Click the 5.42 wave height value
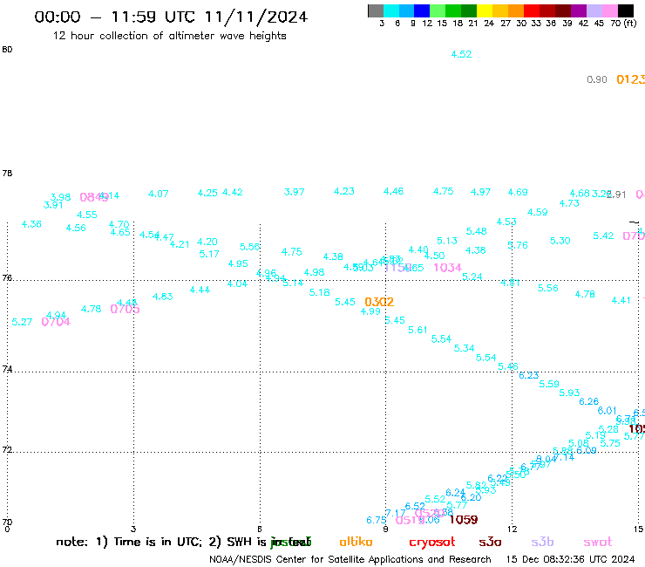This screenshot has width=645, height=567. click(x=603, y=236)
